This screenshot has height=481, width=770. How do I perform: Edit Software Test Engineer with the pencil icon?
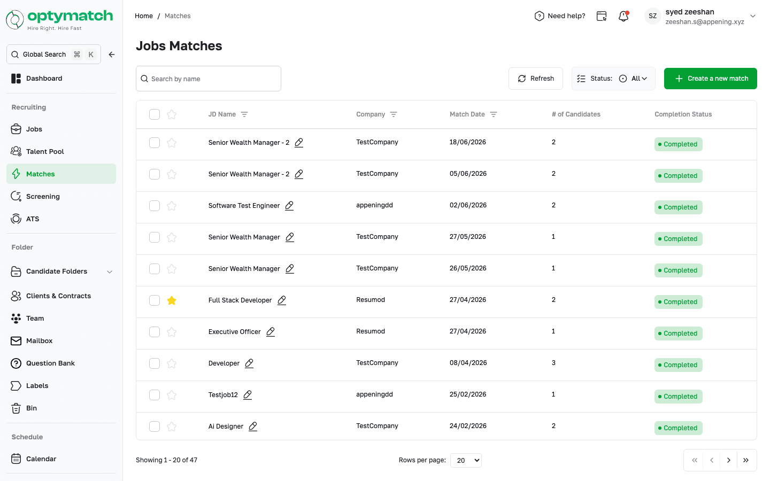click(289, 206)
